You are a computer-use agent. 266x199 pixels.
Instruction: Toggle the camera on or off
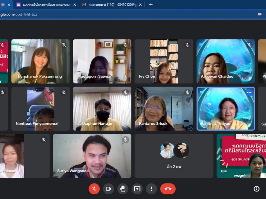click(108, 189)
